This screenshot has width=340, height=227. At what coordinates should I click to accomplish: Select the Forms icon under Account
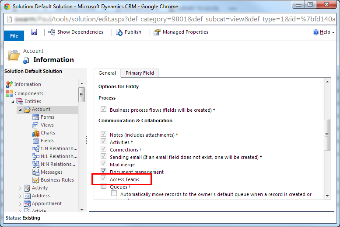click(x=36, y=117)
